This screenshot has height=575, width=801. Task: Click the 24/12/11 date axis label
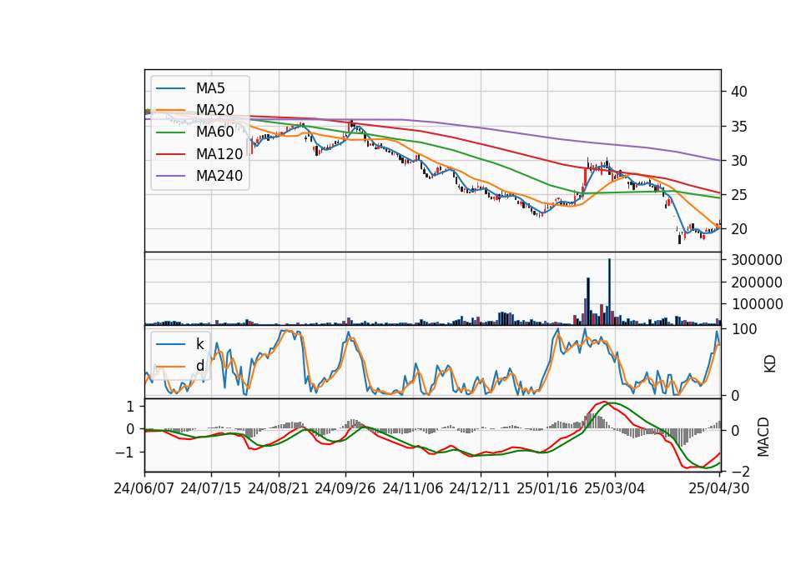(x=480, y=489)
